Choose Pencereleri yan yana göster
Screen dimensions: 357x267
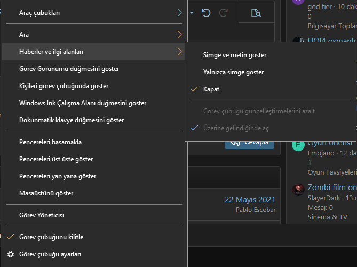[x=94, y=176]
